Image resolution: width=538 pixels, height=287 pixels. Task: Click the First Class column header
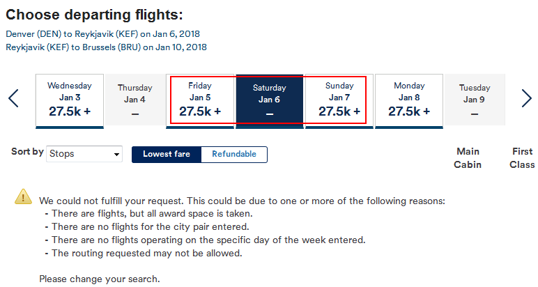522,158
